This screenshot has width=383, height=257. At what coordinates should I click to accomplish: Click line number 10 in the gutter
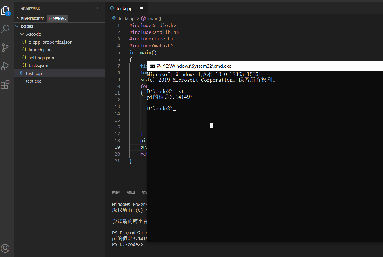(117, 86)
